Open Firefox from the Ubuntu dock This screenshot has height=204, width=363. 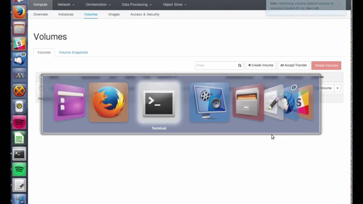(x=19, y=12)
